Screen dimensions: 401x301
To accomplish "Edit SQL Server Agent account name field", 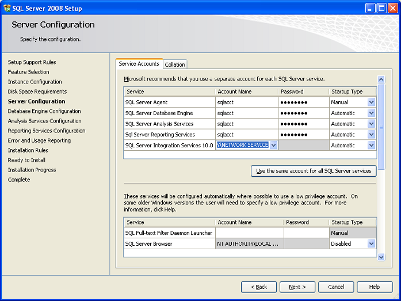I will [x=247, y=102].
